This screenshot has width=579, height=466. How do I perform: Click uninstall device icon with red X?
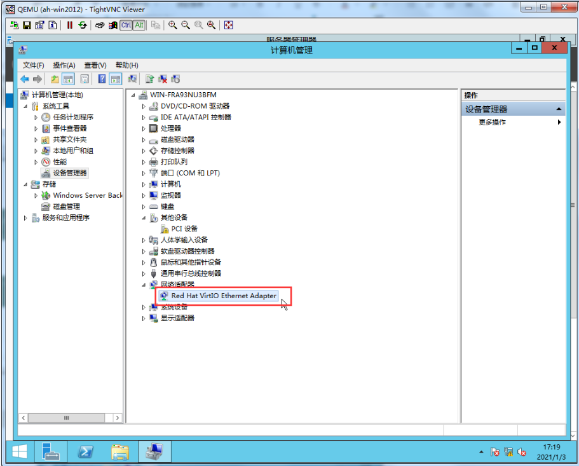click(163, 79)
